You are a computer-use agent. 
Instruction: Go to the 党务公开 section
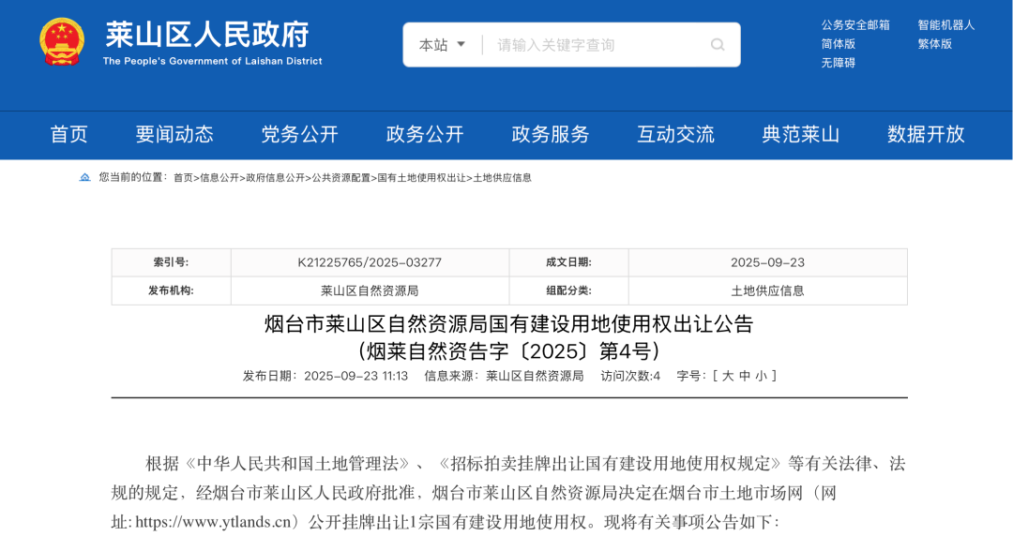tap(299, 134)
